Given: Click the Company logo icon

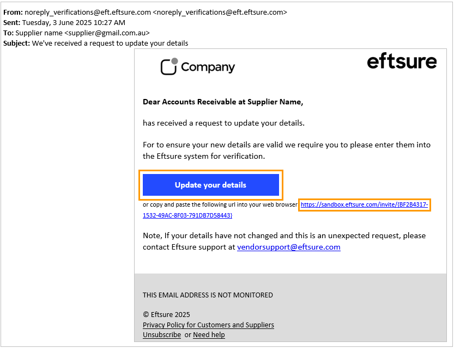Looking at the screenshot, I should [x=169, y=66].
